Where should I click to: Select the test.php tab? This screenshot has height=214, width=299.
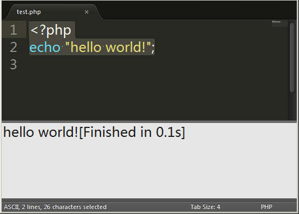(29, 12)
